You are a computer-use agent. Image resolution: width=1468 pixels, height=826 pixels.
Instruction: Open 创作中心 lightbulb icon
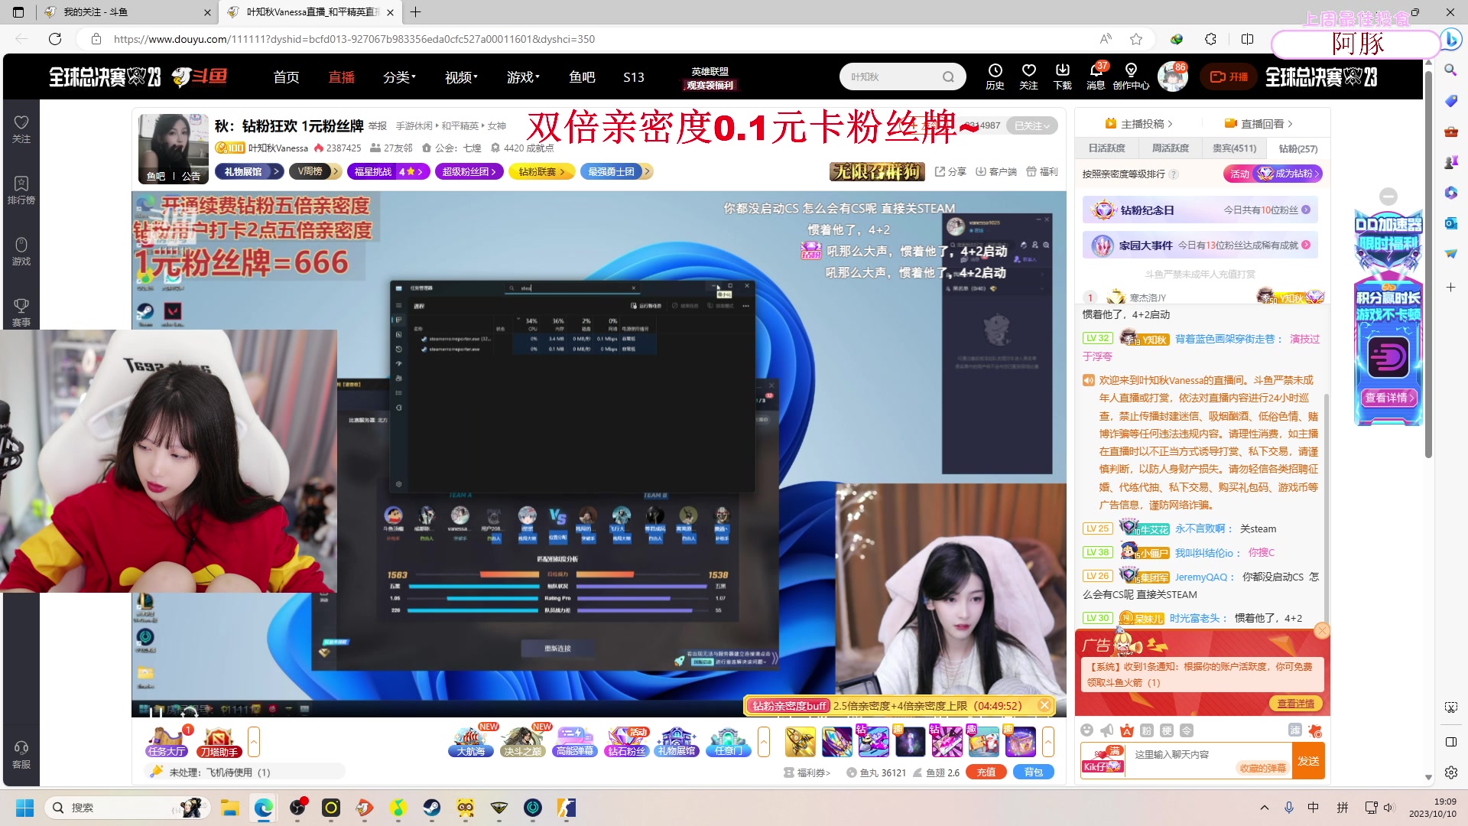[x=1131, y=76]
